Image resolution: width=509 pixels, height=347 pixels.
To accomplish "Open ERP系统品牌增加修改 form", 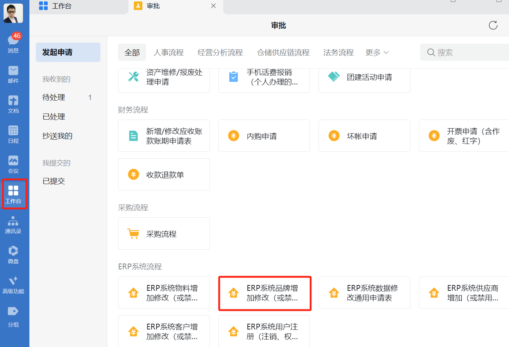I will click(x=265, y=293).
